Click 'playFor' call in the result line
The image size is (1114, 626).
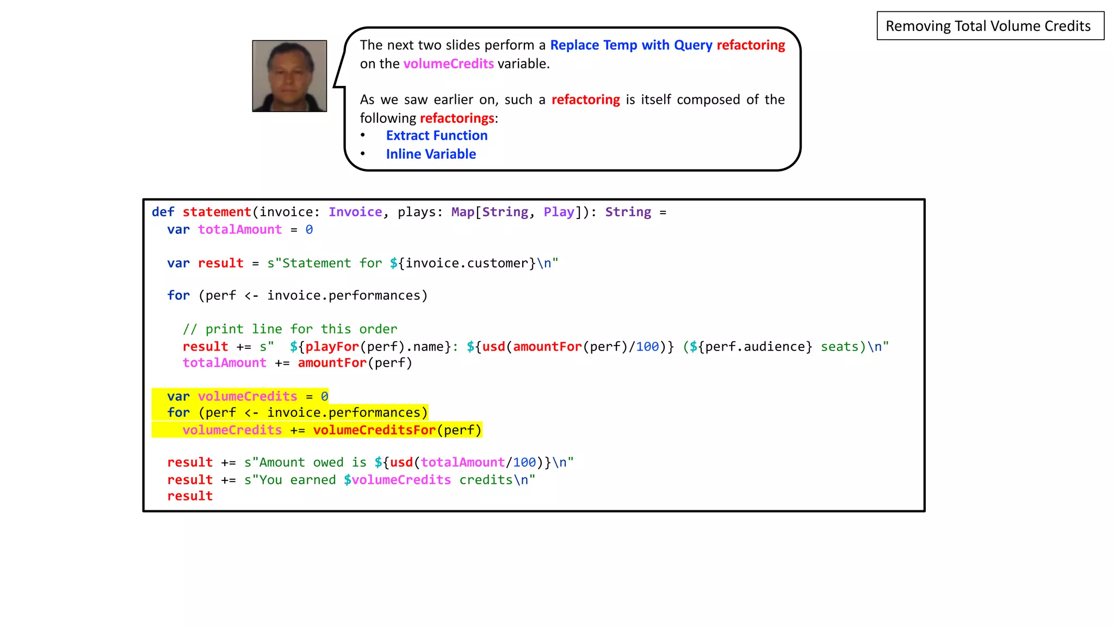(332, 347)
